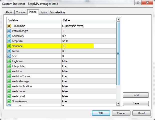This screenshot has height=120, width=155.
Task: Click the double type icon beside Mean
Action: pos(9,51)
